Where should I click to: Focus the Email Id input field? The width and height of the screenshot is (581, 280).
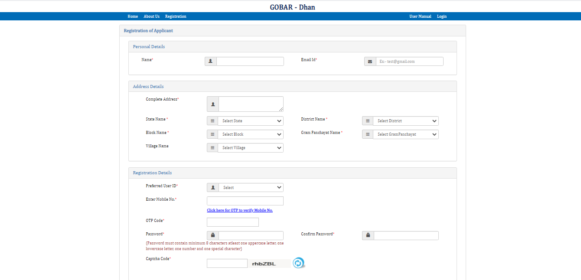click(410, 62)
